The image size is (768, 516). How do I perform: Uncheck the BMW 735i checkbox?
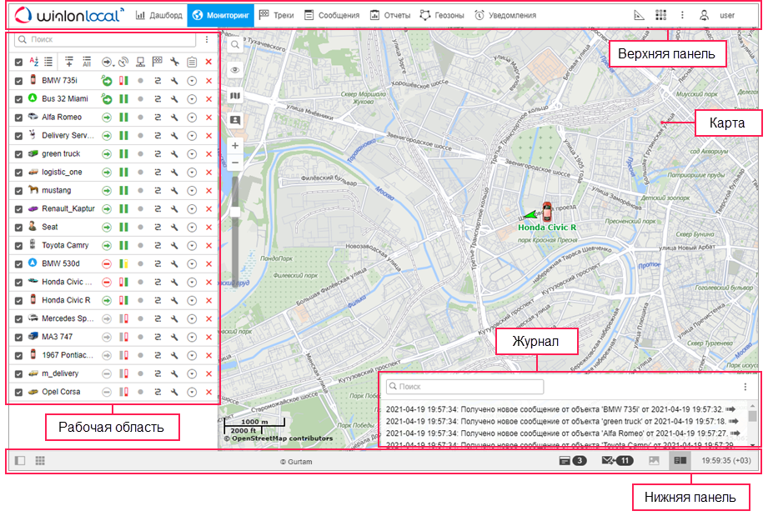click(x=18, y=81)
